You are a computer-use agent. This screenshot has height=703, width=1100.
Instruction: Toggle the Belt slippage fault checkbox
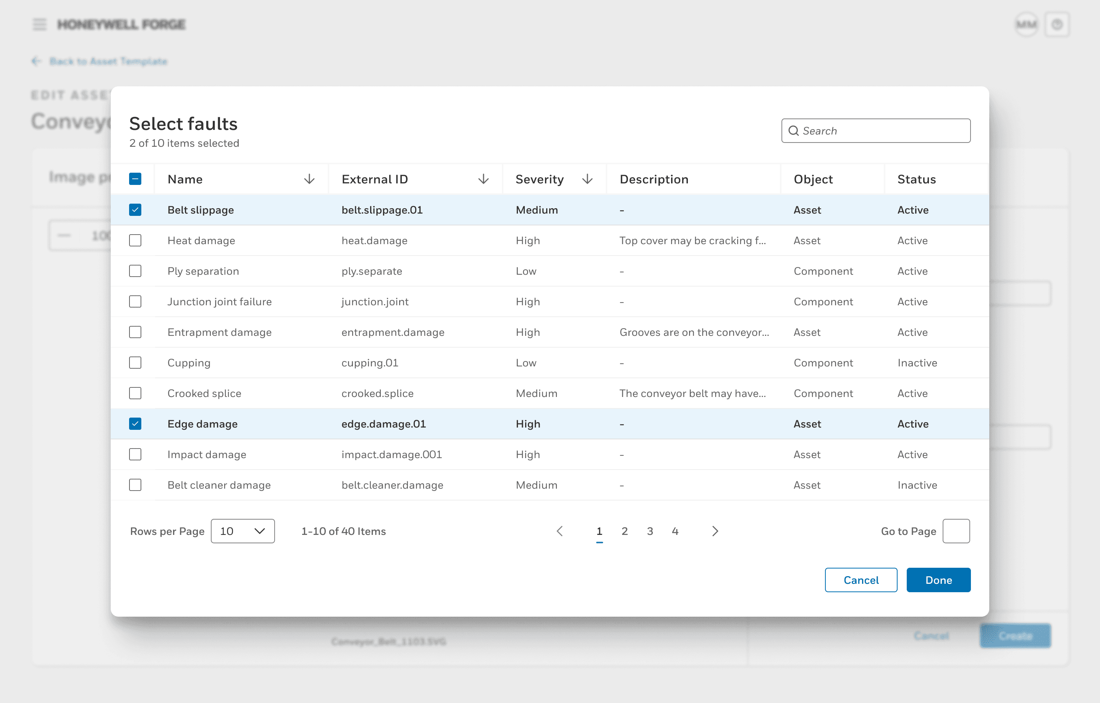[136, 210]
